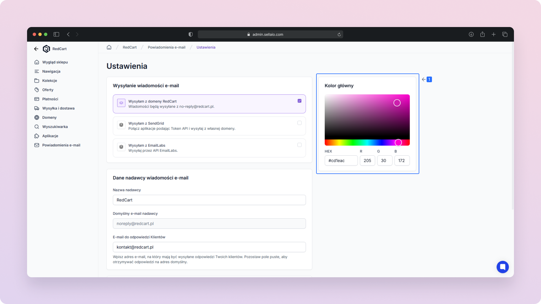
Task: Reload the page with refresh icon
Action: pyautogui.click(x=339, y=35)
